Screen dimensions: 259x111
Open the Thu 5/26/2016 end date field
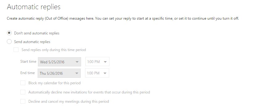(59, 73)
